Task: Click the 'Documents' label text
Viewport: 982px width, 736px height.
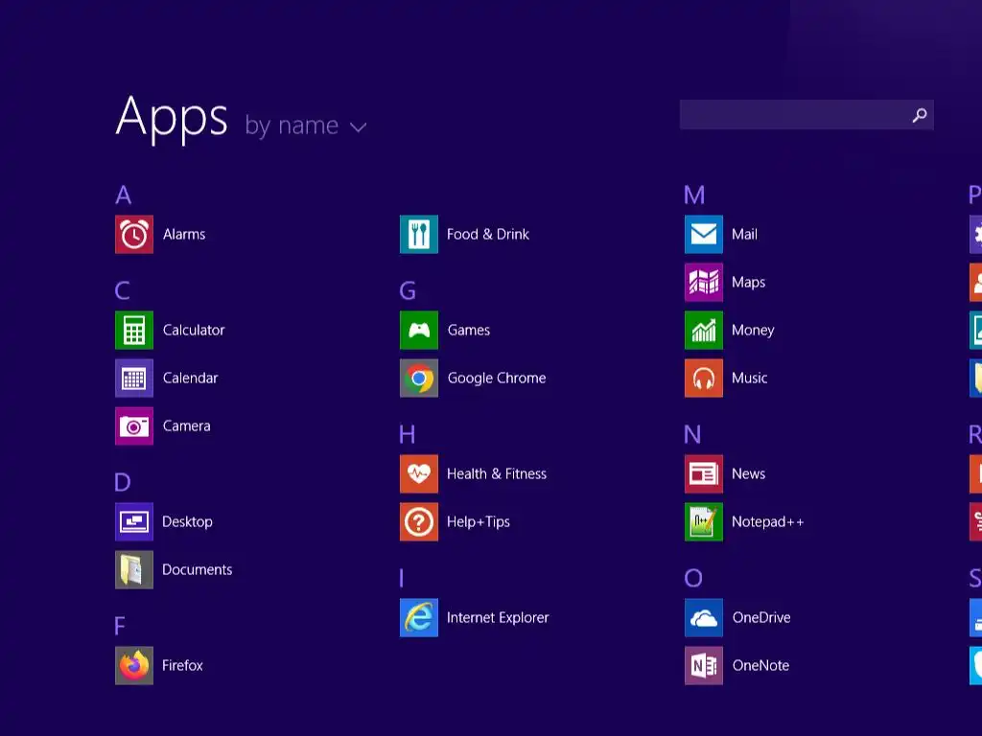Action: 198,569
